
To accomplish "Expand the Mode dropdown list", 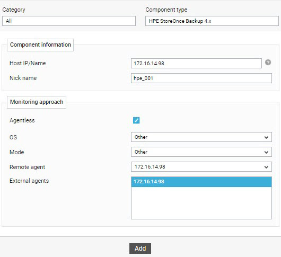I will [201, 152].
